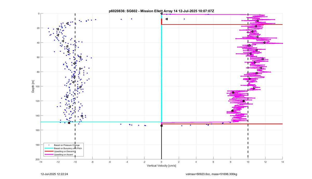The image size is (312, 179).
Task: Click x-axis tick label -2
Action: tap(144, 162)
